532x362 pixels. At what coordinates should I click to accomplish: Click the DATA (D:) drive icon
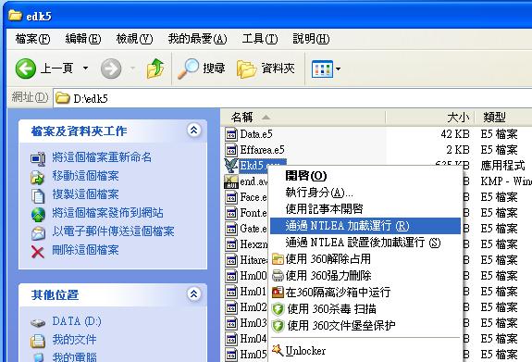pos(38,322)
